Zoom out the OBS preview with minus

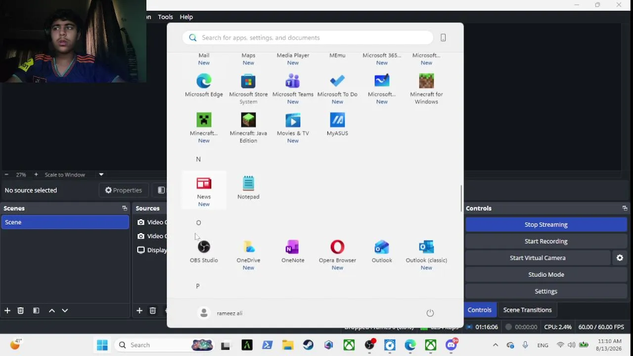click(6, 175)
